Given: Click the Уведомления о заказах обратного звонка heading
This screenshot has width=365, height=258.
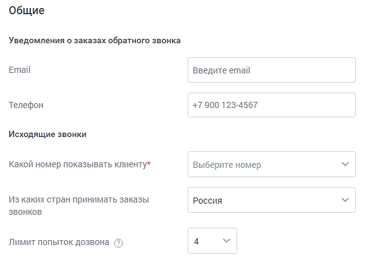Looking at the screenshot, I should [x=94, y=41].
